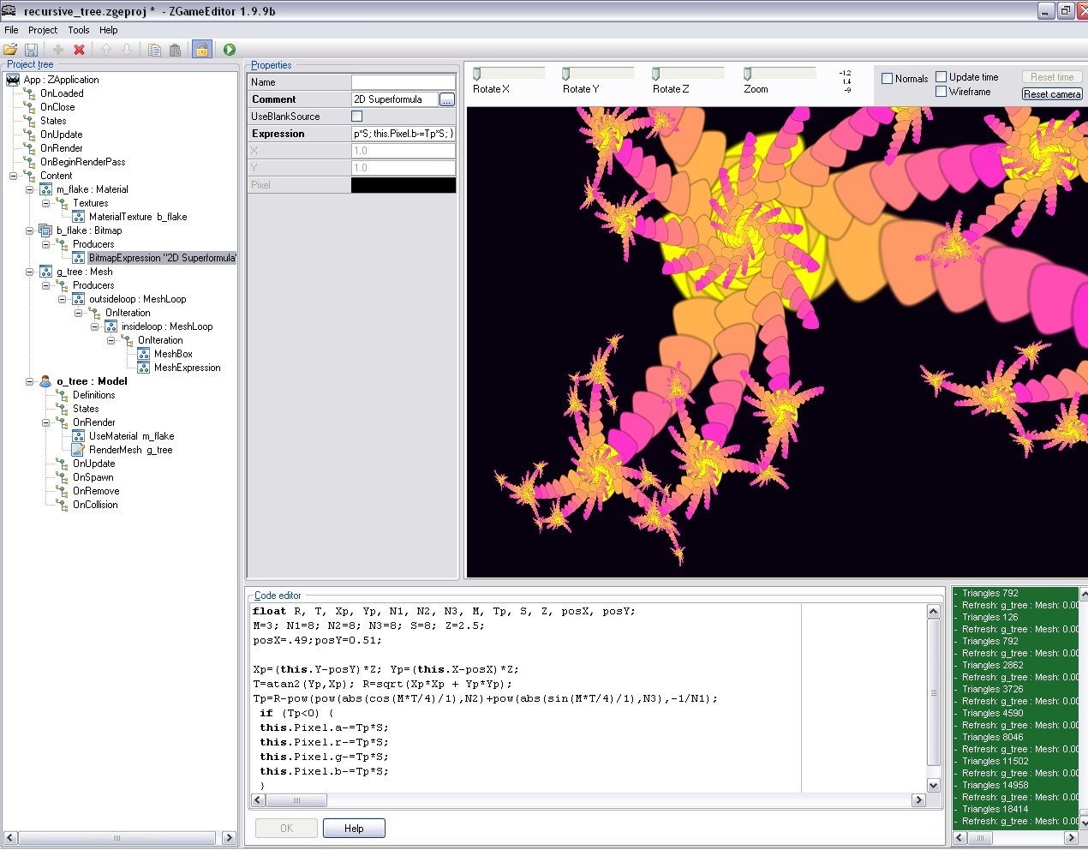This screenshot has width=1088, height=850.
Task: Collapse the Textures node under m_flake
Action: coord(46,203)
